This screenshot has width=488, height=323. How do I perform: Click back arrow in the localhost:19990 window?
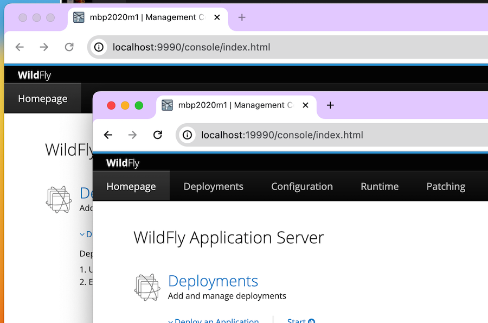(108, 135)
